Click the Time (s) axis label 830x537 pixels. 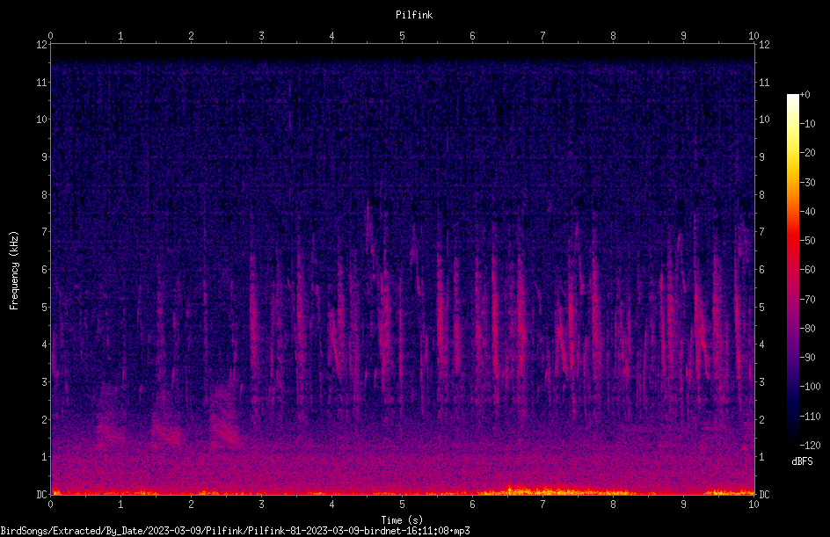[402, 520]
